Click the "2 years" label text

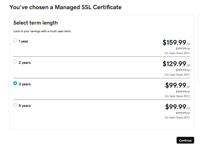(x=24, y=63)
